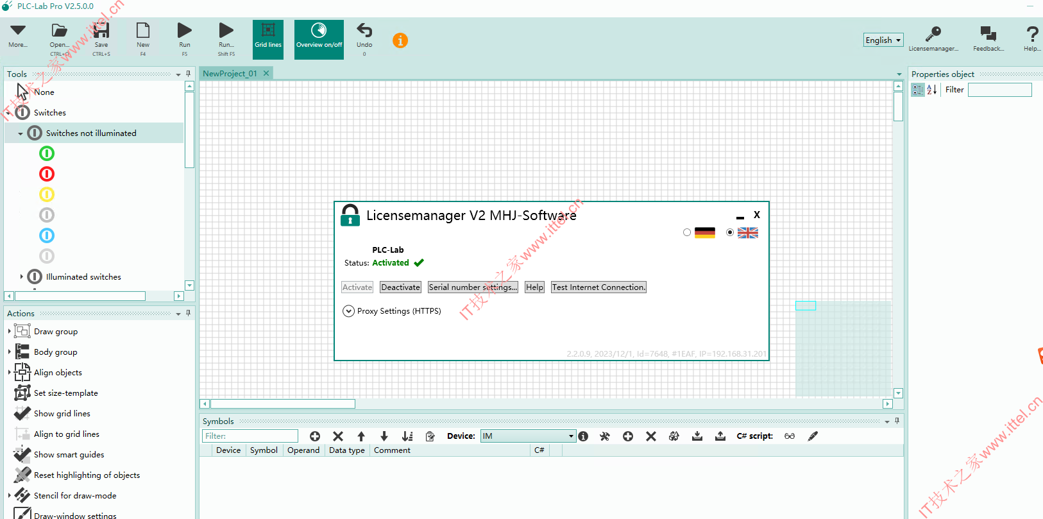Click the Deactivate license button
The image size is (1043, 519).
click(401, 287)
